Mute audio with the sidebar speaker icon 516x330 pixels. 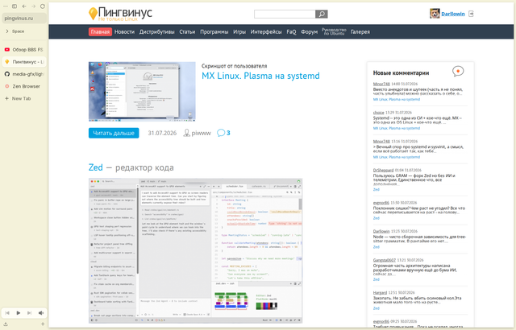[x=41, y=313]
